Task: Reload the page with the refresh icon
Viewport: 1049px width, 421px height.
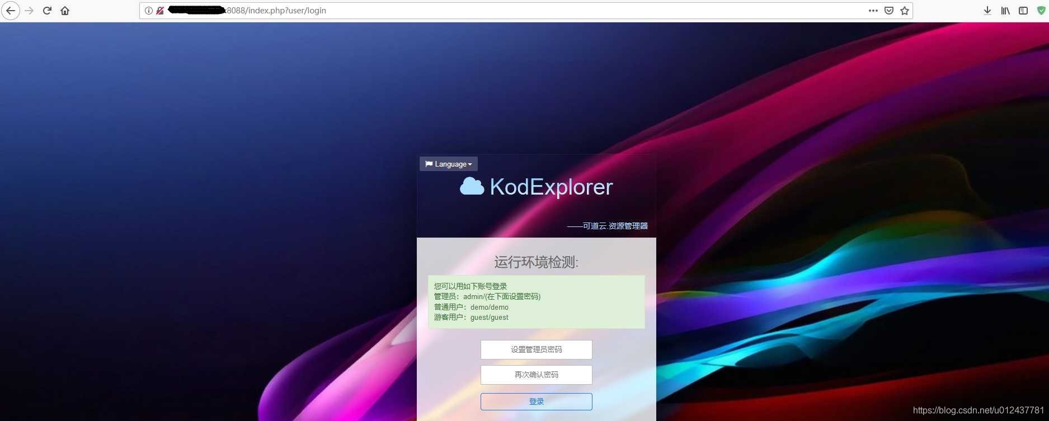Action: (47, 11)
